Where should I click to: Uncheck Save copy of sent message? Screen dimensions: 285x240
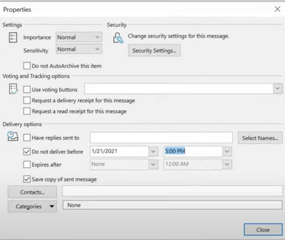click(27, 179)
